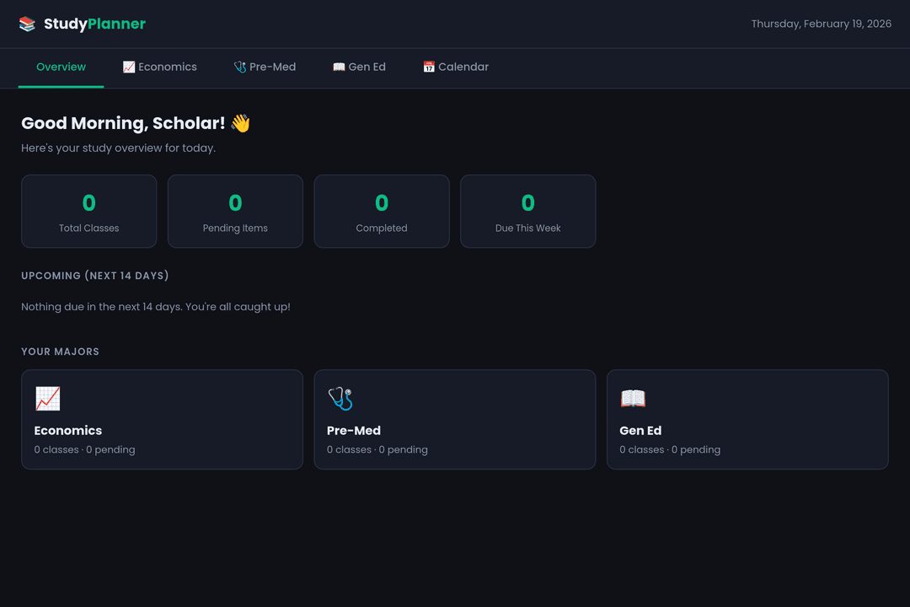
Task: Click 0 classes · 0 pending under Economics
Action: point(85,449)
